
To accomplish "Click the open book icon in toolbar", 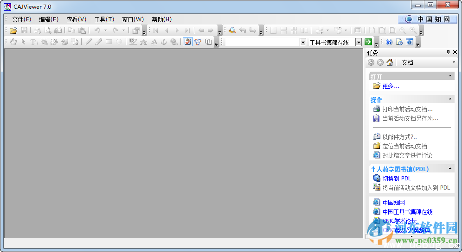I will click(208, 42).
